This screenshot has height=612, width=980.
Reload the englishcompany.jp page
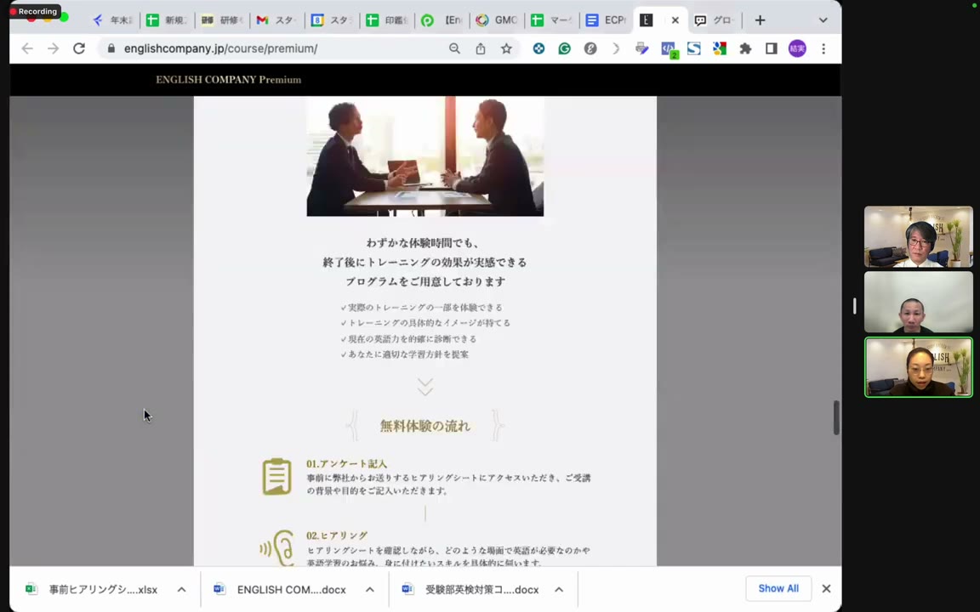tap(79, 48)
